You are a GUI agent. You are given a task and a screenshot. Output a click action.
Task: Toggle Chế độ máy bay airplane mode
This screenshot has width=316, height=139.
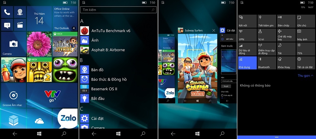tap(286, 35)
